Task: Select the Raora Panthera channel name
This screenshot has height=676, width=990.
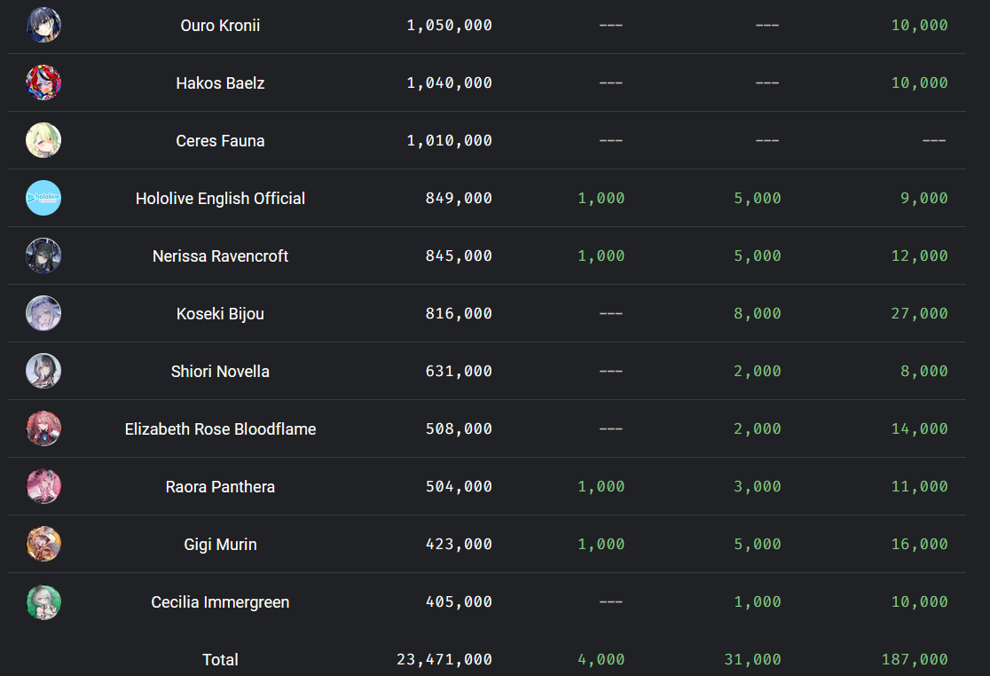Action: (220, 487)
